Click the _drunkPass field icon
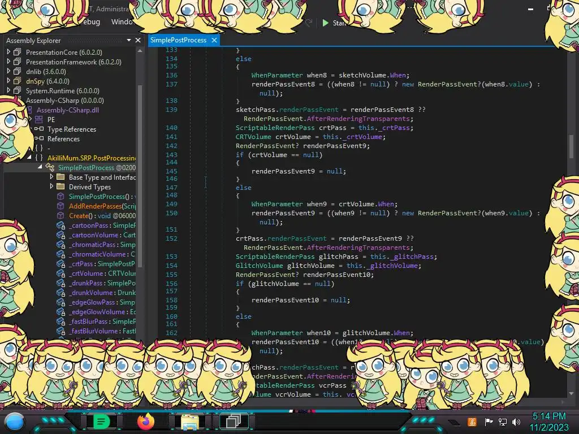Viewport: 579px width, 434px height. coord(61,283)
